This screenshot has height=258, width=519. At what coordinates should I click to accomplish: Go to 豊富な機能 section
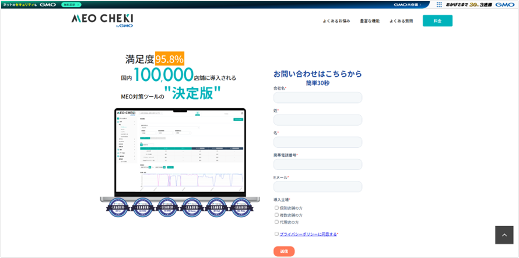(370, 21)
